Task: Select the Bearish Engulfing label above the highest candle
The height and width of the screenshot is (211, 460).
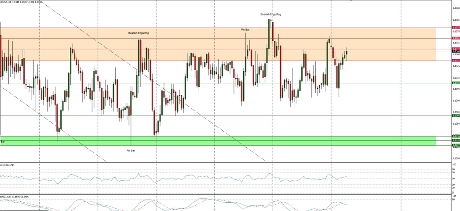Action: [x=270, y=14]
